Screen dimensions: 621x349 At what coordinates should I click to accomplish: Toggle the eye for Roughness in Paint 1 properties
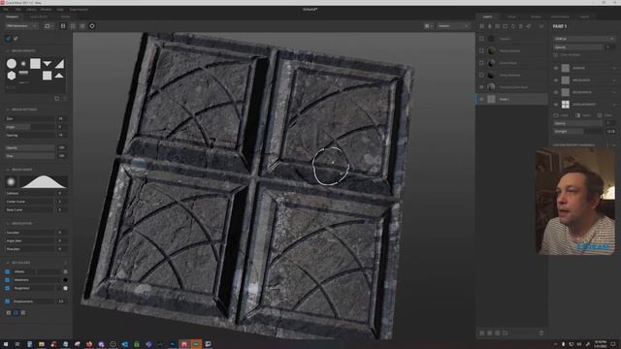point(556,92)
